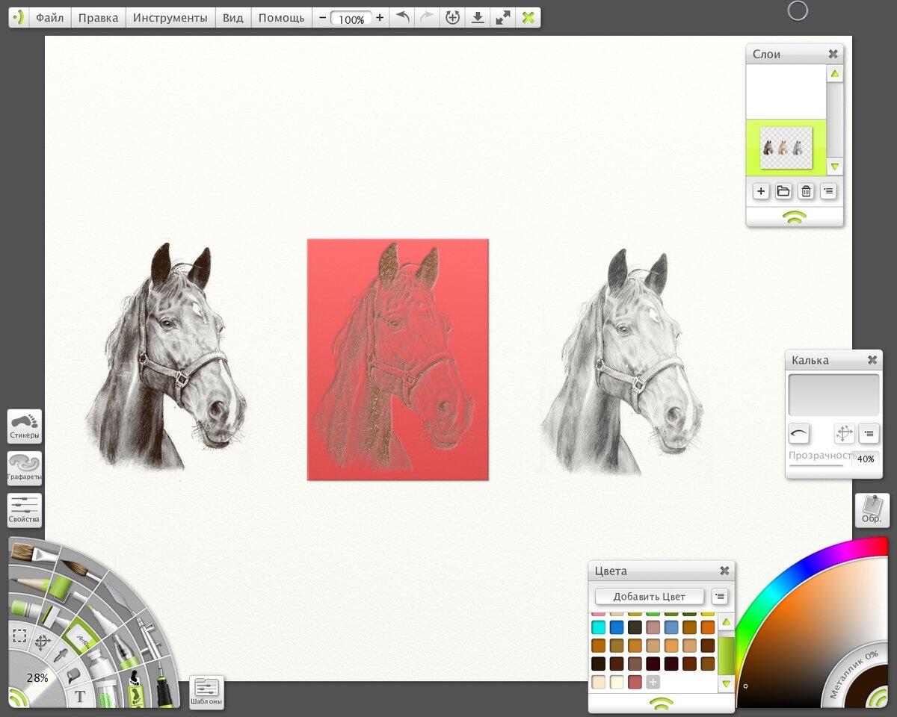This screenshot has width=897, height=717.
Task: Open the Файл menu
Action: coord(50,17)
